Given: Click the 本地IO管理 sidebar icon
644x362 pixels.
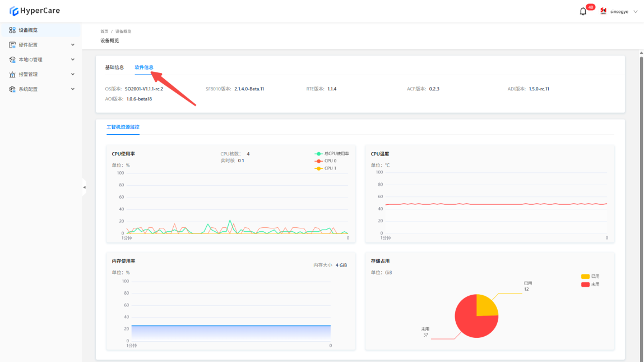Looking at the screenshot, I should (x=12, y=59).
